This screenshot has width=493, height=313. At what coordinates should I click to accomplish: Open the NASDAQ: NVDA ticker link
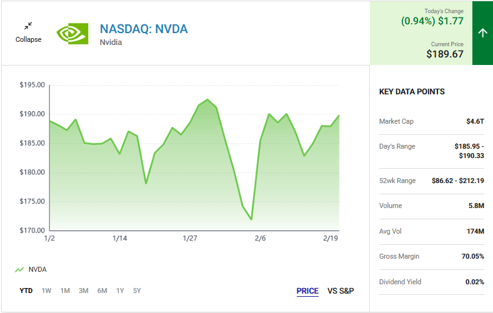[144, 29]
